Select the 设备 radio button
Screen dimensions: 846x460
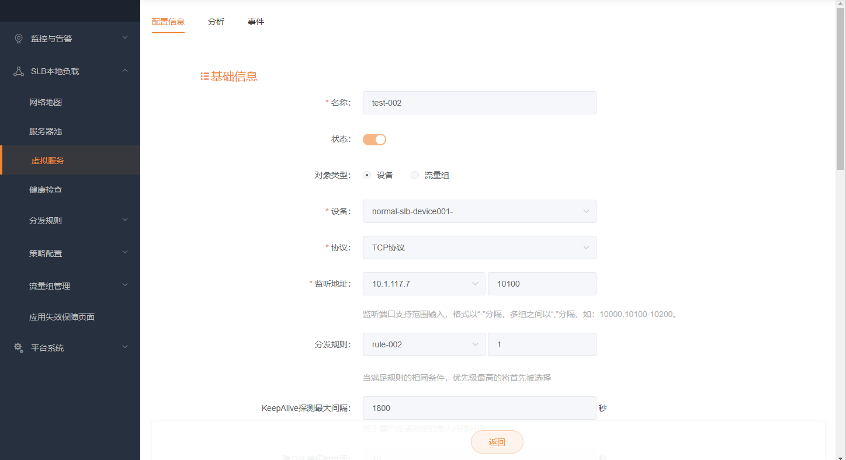(366, 175)
